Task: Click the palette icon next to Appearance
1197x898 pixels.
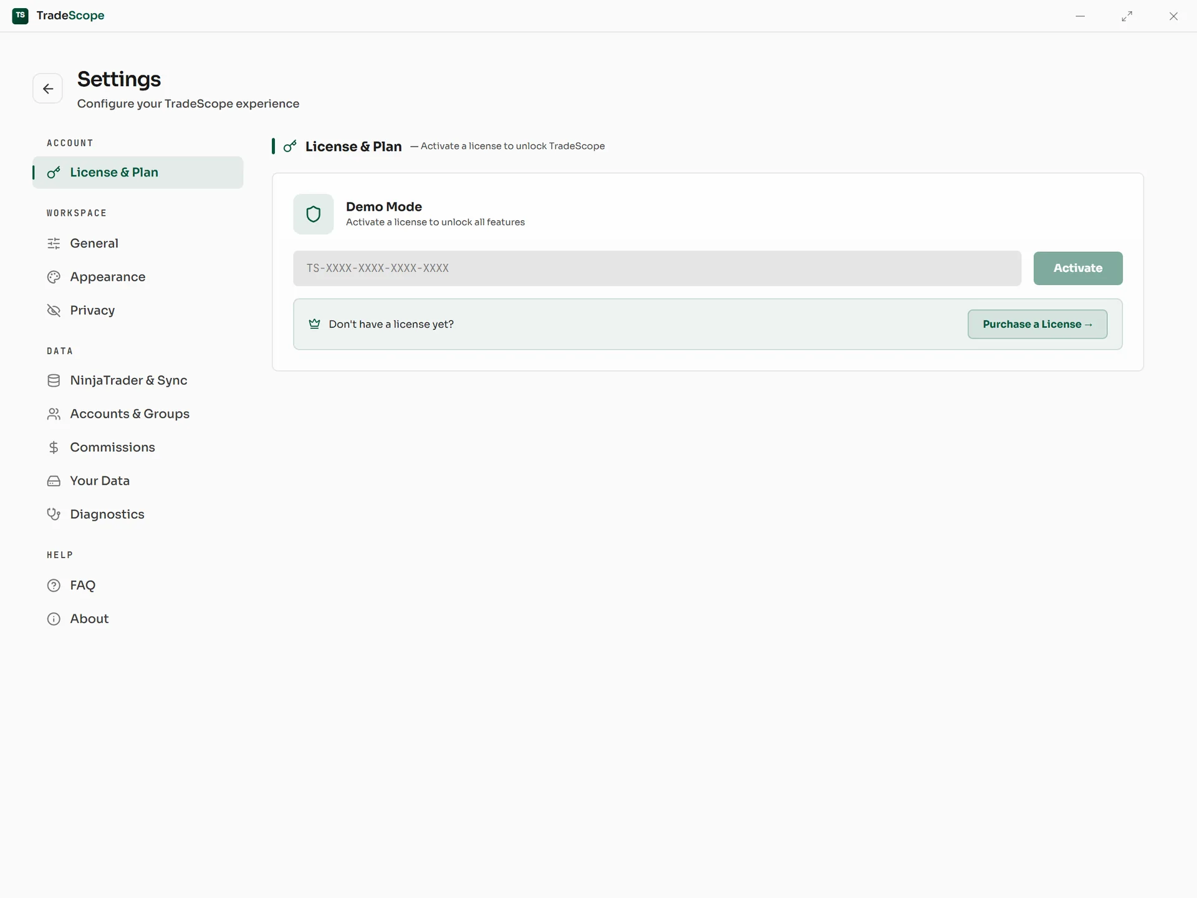Action: 54,277
